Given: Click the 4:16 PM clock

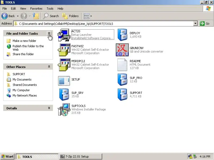Looking at the screenshot, I should [205, 157].
